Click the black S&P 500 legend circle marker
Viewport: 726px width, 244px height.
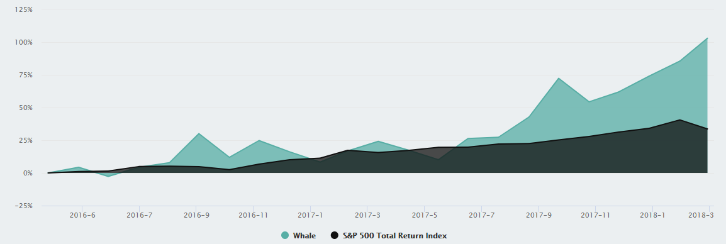click(x=334, y=236)
